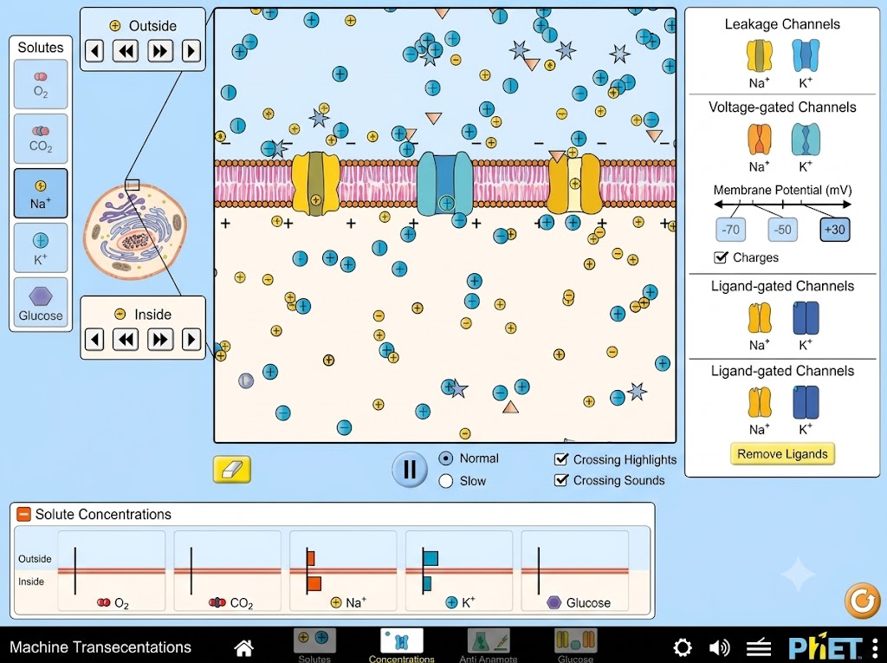Viewport: 887px width, 663px height.
Task: Click the 'Leakage Channels' heading
Action: 782,23
